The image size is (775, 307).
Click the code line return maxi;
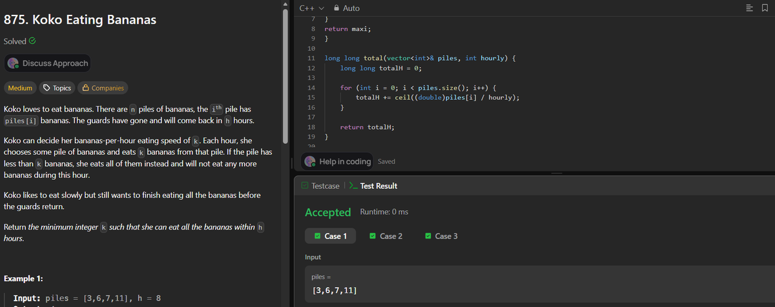(x=347, y=29)
